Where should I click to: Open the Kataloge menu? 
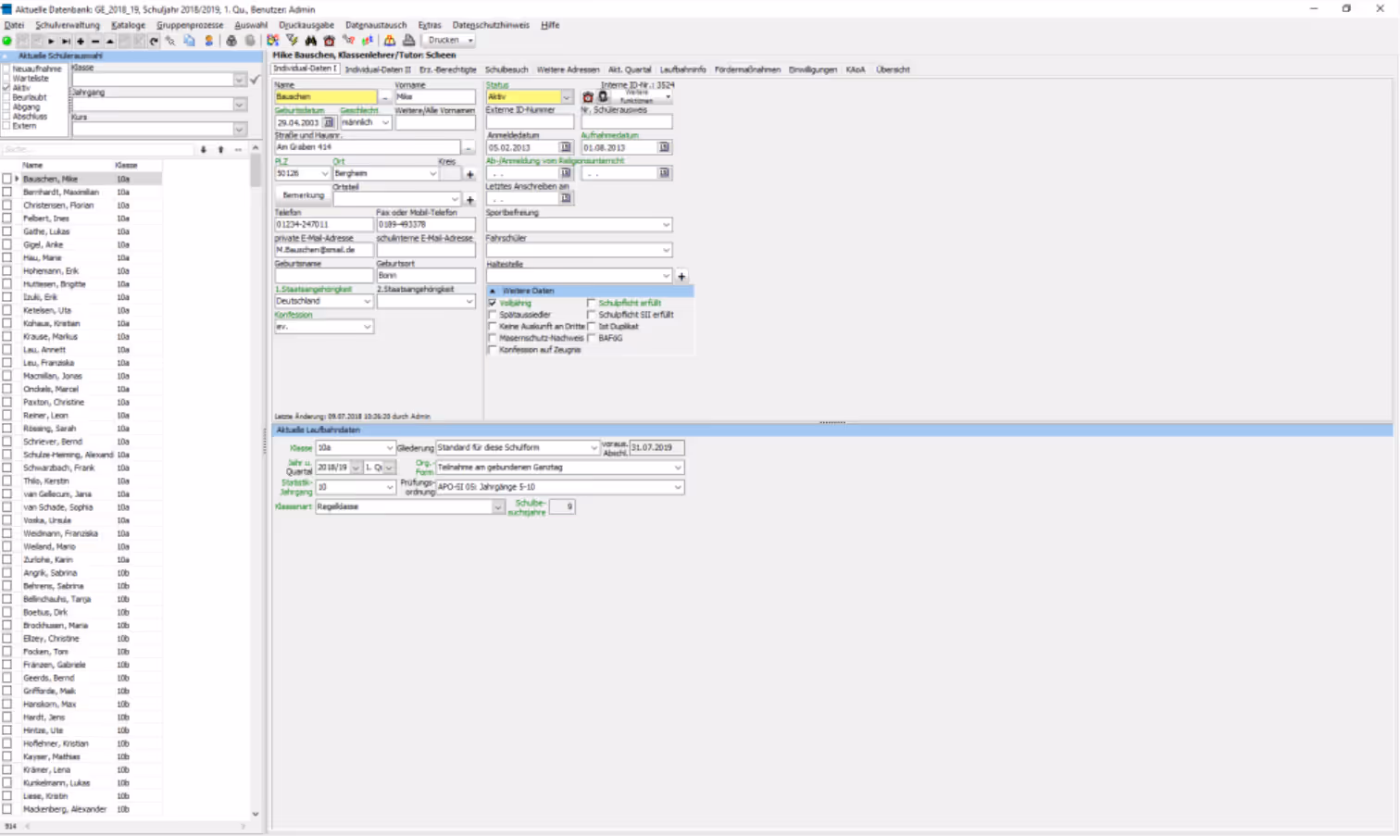coord(128,25)
